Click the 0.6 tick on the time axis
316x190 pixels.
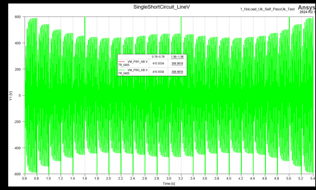[x=25, y=179]
